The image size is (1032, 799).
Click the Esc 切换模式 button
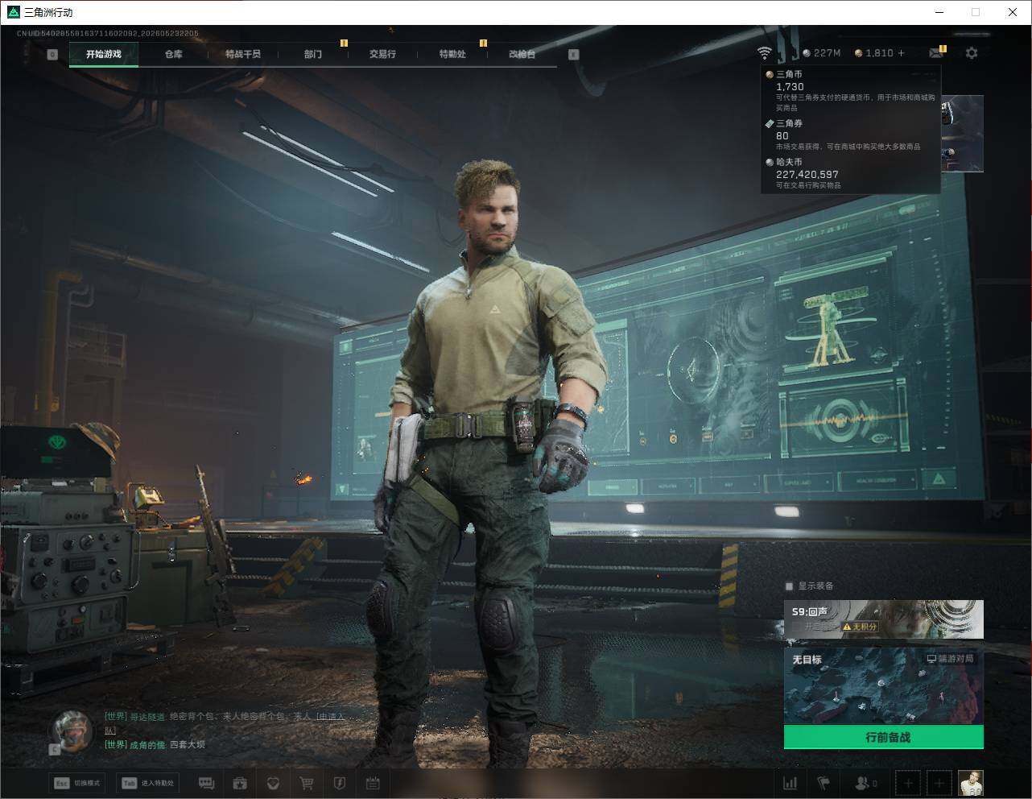click(77, 783)
